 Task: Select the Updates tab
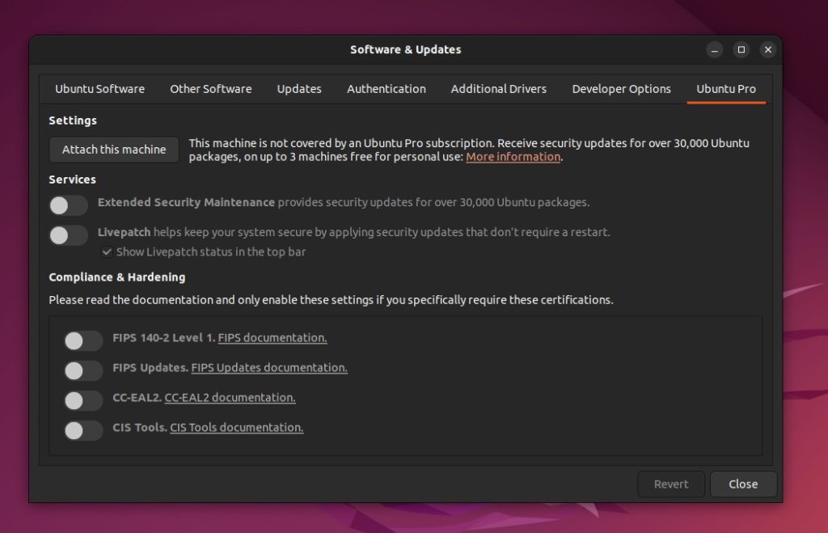click(x=299, y=89)
